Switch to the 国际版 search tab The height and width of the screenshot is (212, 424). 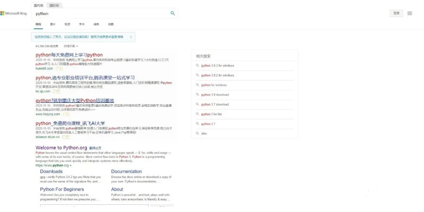pyautogui.click(x=53, y=6)
